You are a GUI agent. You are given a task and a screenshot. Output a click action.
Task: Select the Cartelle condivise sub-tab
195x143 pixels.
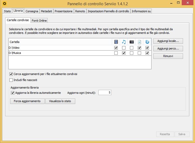(18, 20)
